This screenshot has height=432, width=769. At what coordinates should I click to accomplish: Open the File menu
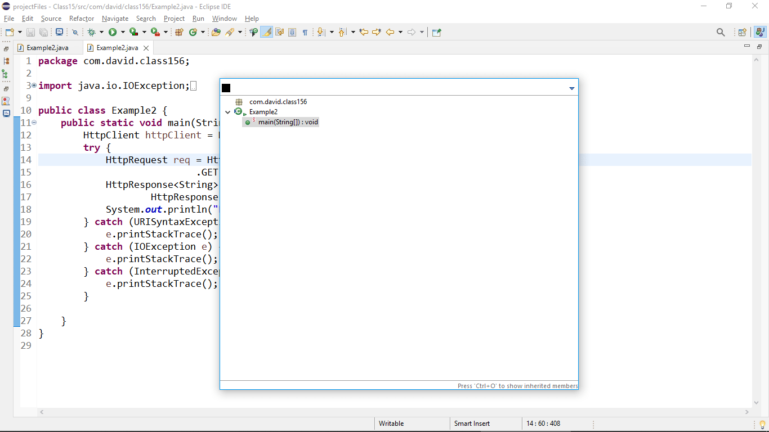tap(9, 19)
